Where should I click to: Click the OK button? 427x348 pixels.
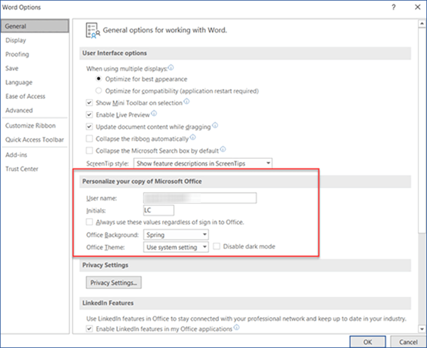coord(368,342)
